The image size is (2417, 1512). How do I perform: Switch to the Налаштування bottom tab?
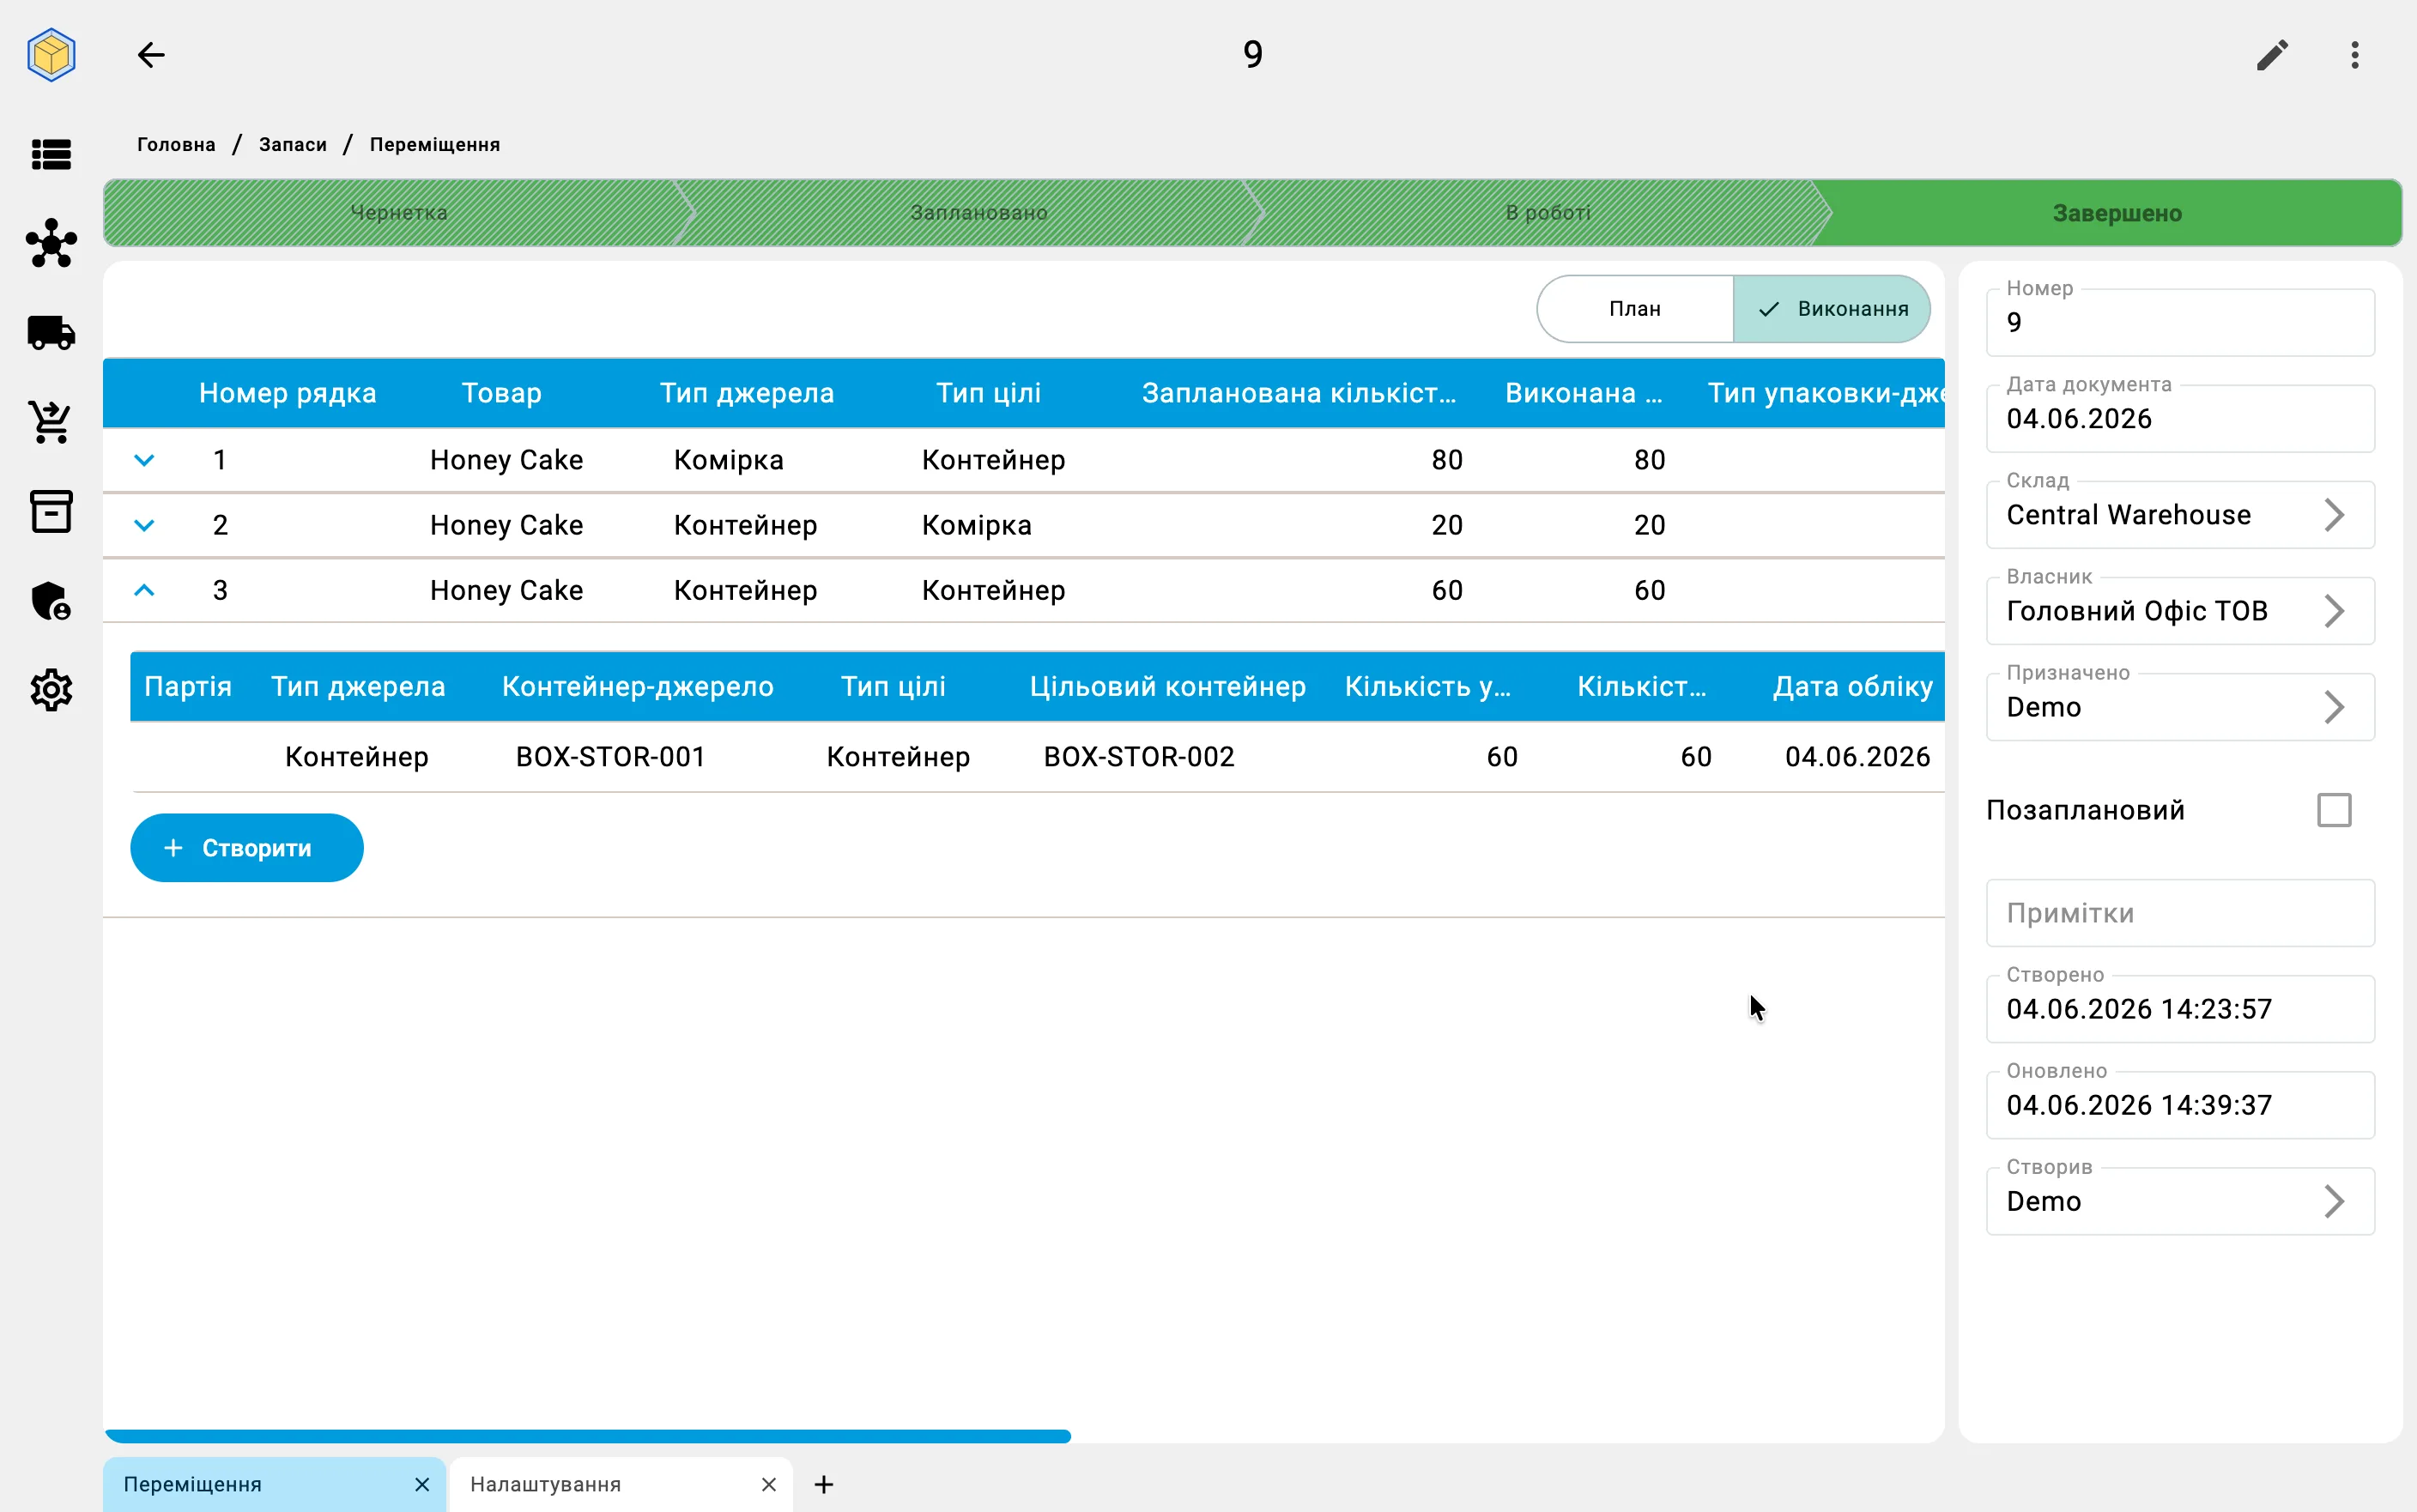click(x=620, y=1484)
